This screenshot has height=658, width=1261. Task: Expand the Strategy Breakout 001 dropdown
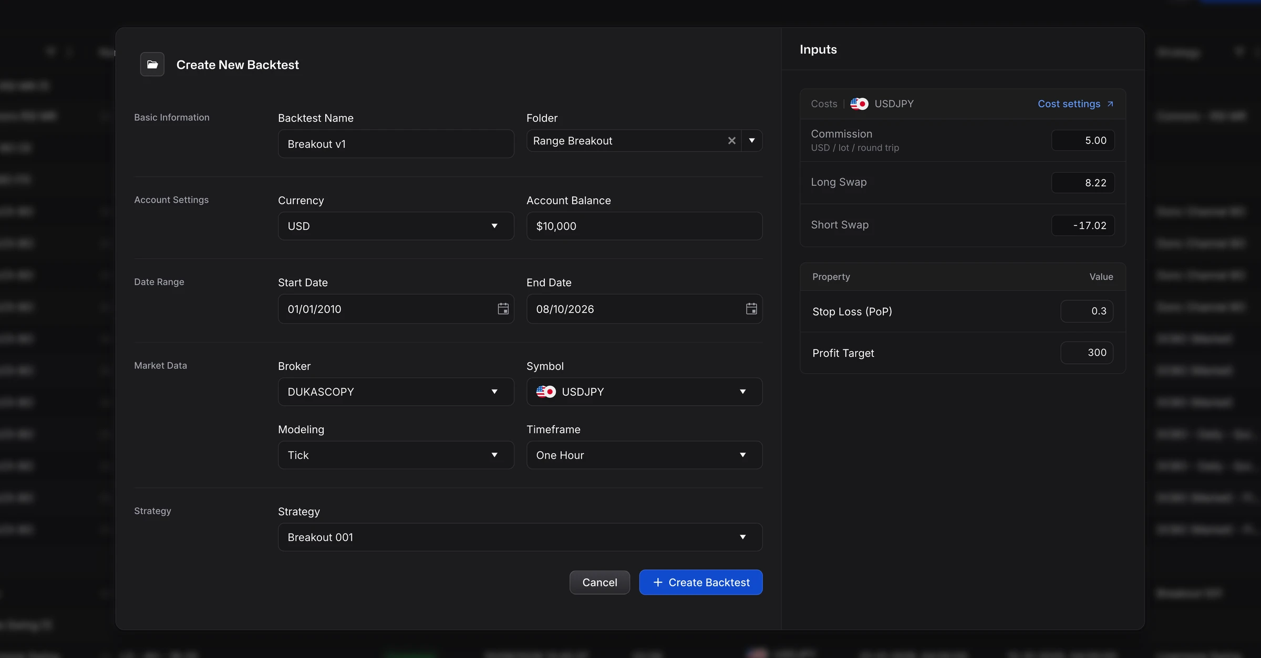pyautogui.click(x=520, y=537)
